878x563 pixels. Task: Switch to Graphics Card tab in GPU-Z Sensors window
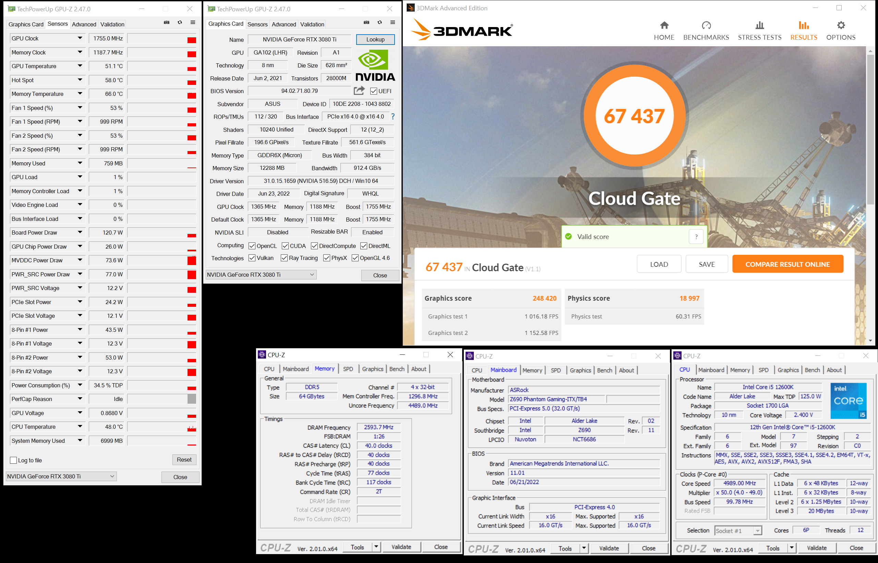(26, 24)
